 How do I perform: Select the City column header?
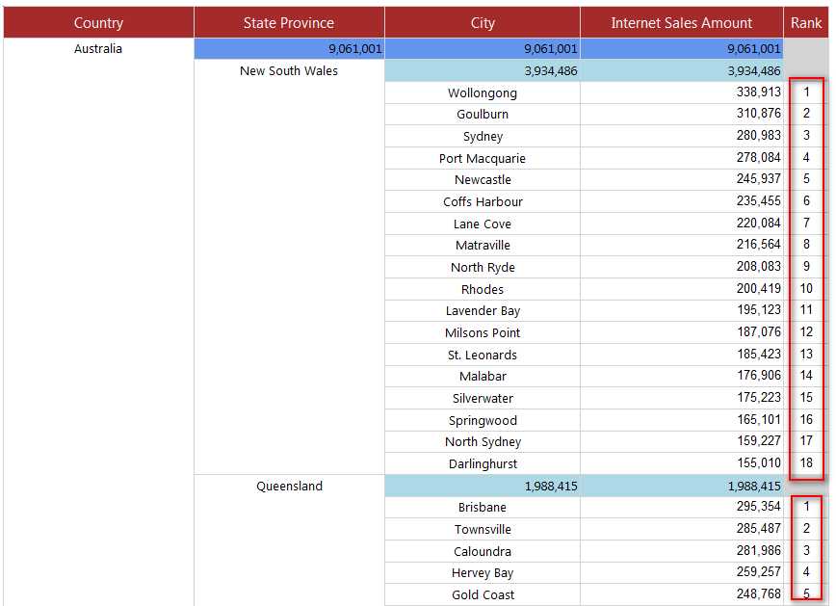pos(483,22)
